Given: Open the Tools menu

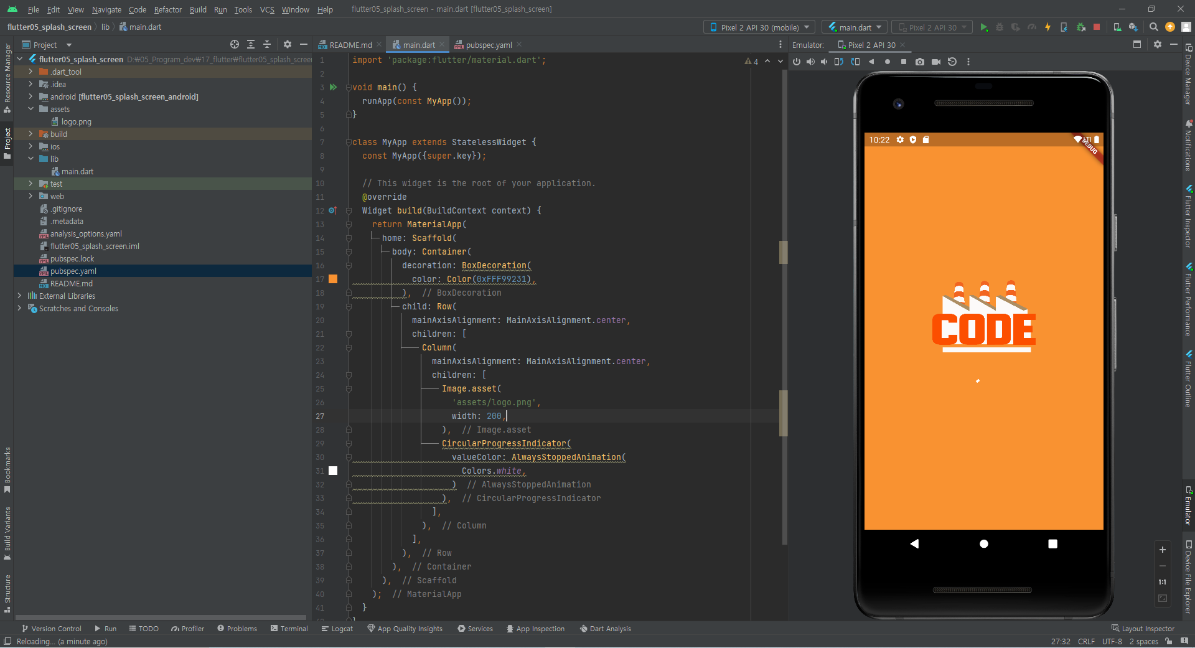Looking at the screenshot, I should click(x=243, y=9).
